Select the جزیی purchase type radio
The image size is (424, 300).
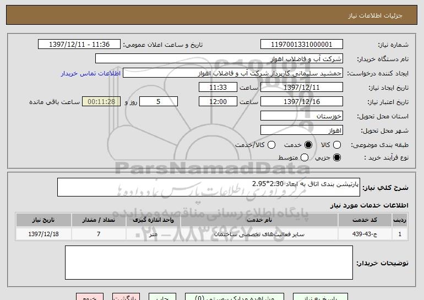click(x=337, y=157)
